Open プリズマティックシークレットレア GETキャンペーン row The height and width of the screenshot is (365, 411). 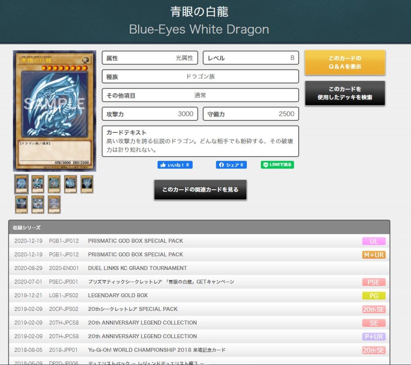click(x=199, y=282)
